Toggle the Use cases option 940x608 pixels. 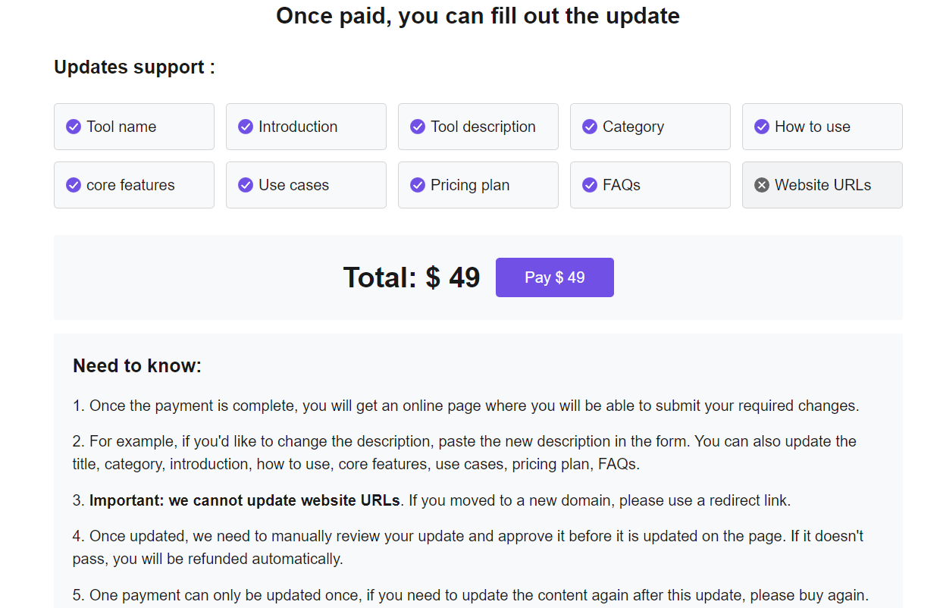(305, 185)
